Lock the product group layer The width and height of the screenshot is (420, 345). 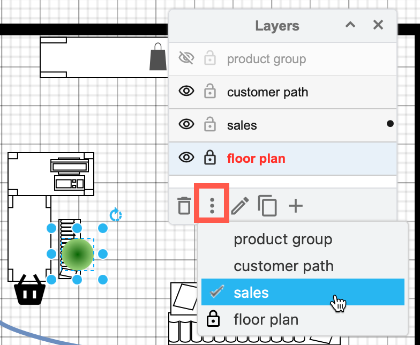click(210, 58)
